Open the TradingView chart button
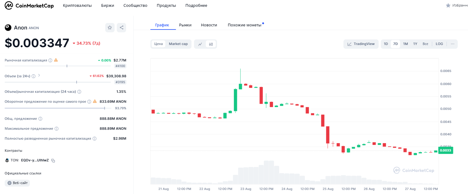Screen dimensions: 468x194 [361, 44]
